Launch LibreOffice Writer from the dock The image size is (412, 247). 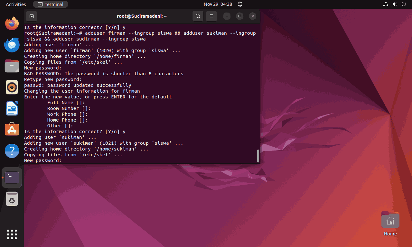(12, 108)
